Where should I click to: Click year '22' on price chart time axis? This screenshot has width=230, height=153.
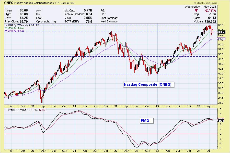(116, 106)
